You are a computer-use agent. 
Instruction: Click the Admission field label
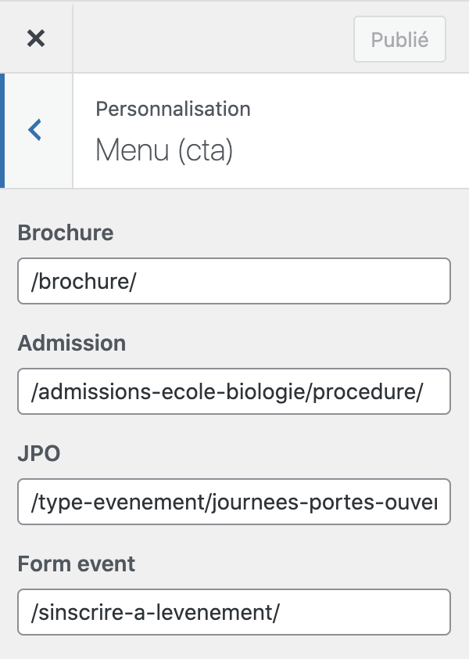(x=72, y=343)
